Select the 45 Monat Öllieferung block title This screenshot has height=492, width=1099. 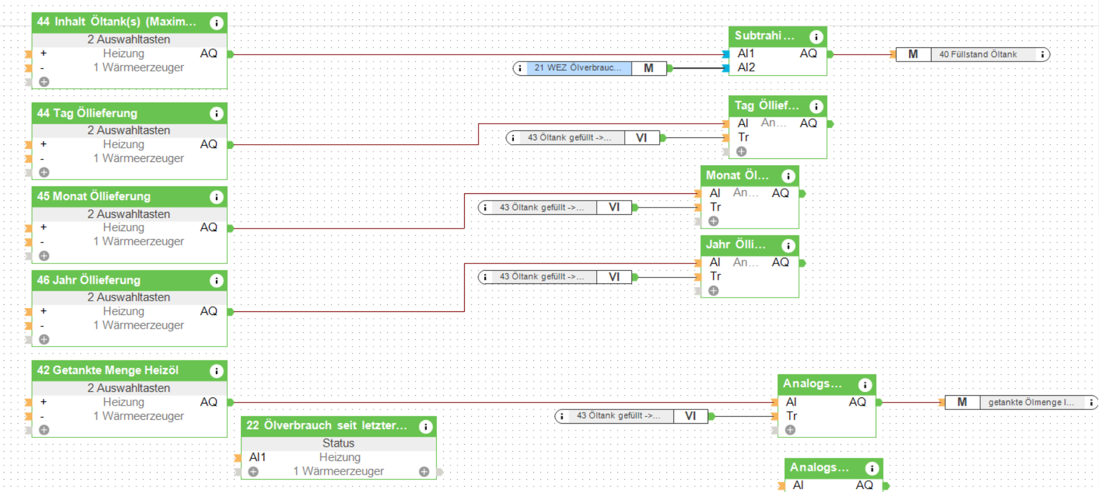point(94,196)
